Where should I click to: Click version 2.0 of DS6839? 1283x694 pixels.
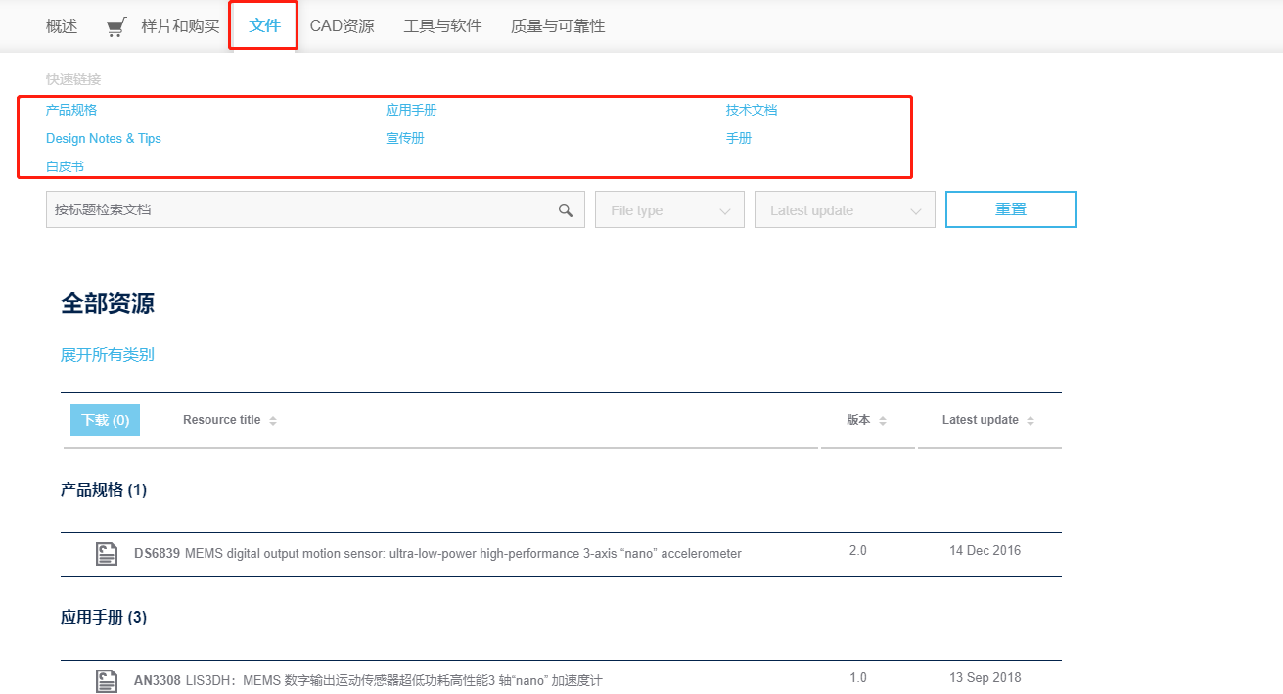(858, 551)
